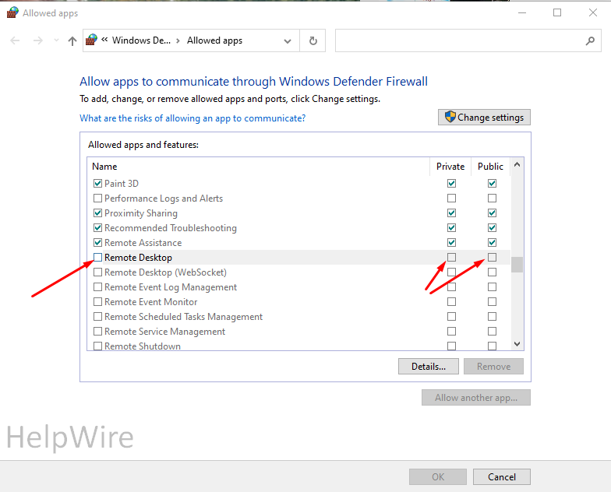The image size is (611, 492).
Task: Open Details for selected app
Action: click(x=429, y=366)
